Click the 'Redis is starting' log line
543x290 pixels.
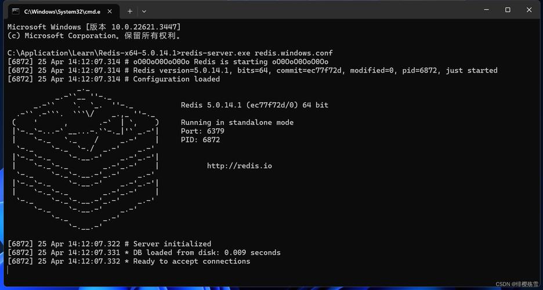point(168,61)
